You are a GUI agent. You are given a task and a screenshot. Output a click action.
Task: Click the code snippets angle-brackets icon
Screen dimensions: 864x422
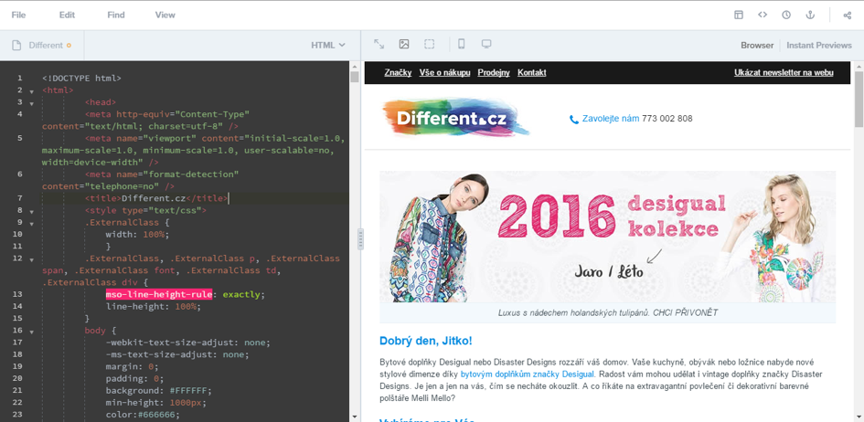pos(763,15)
